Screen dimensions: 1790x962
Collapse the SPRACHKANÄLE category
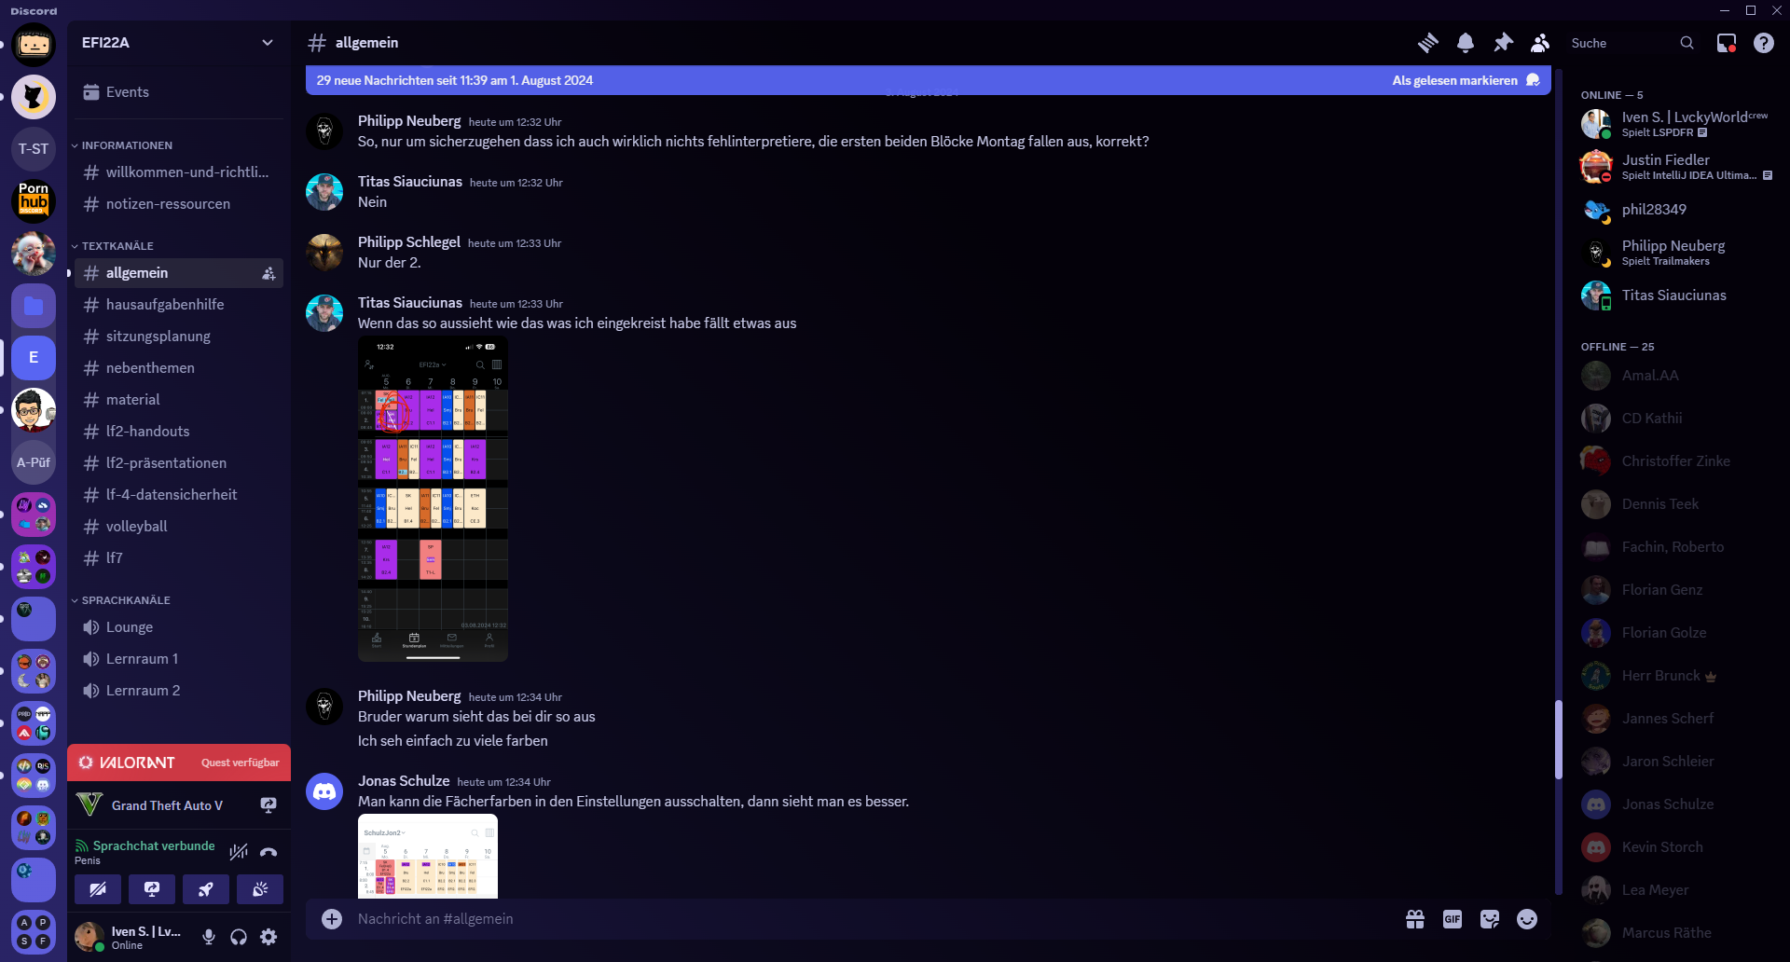(126, 600)
